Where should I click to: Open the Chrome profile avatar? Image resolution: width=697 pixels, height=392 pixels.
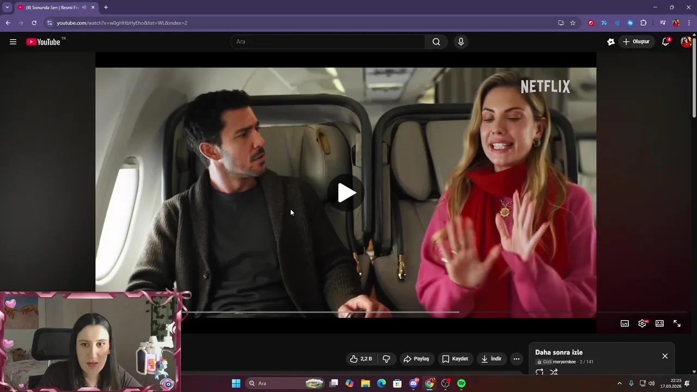pyautogui.click(x=676, y=23)
